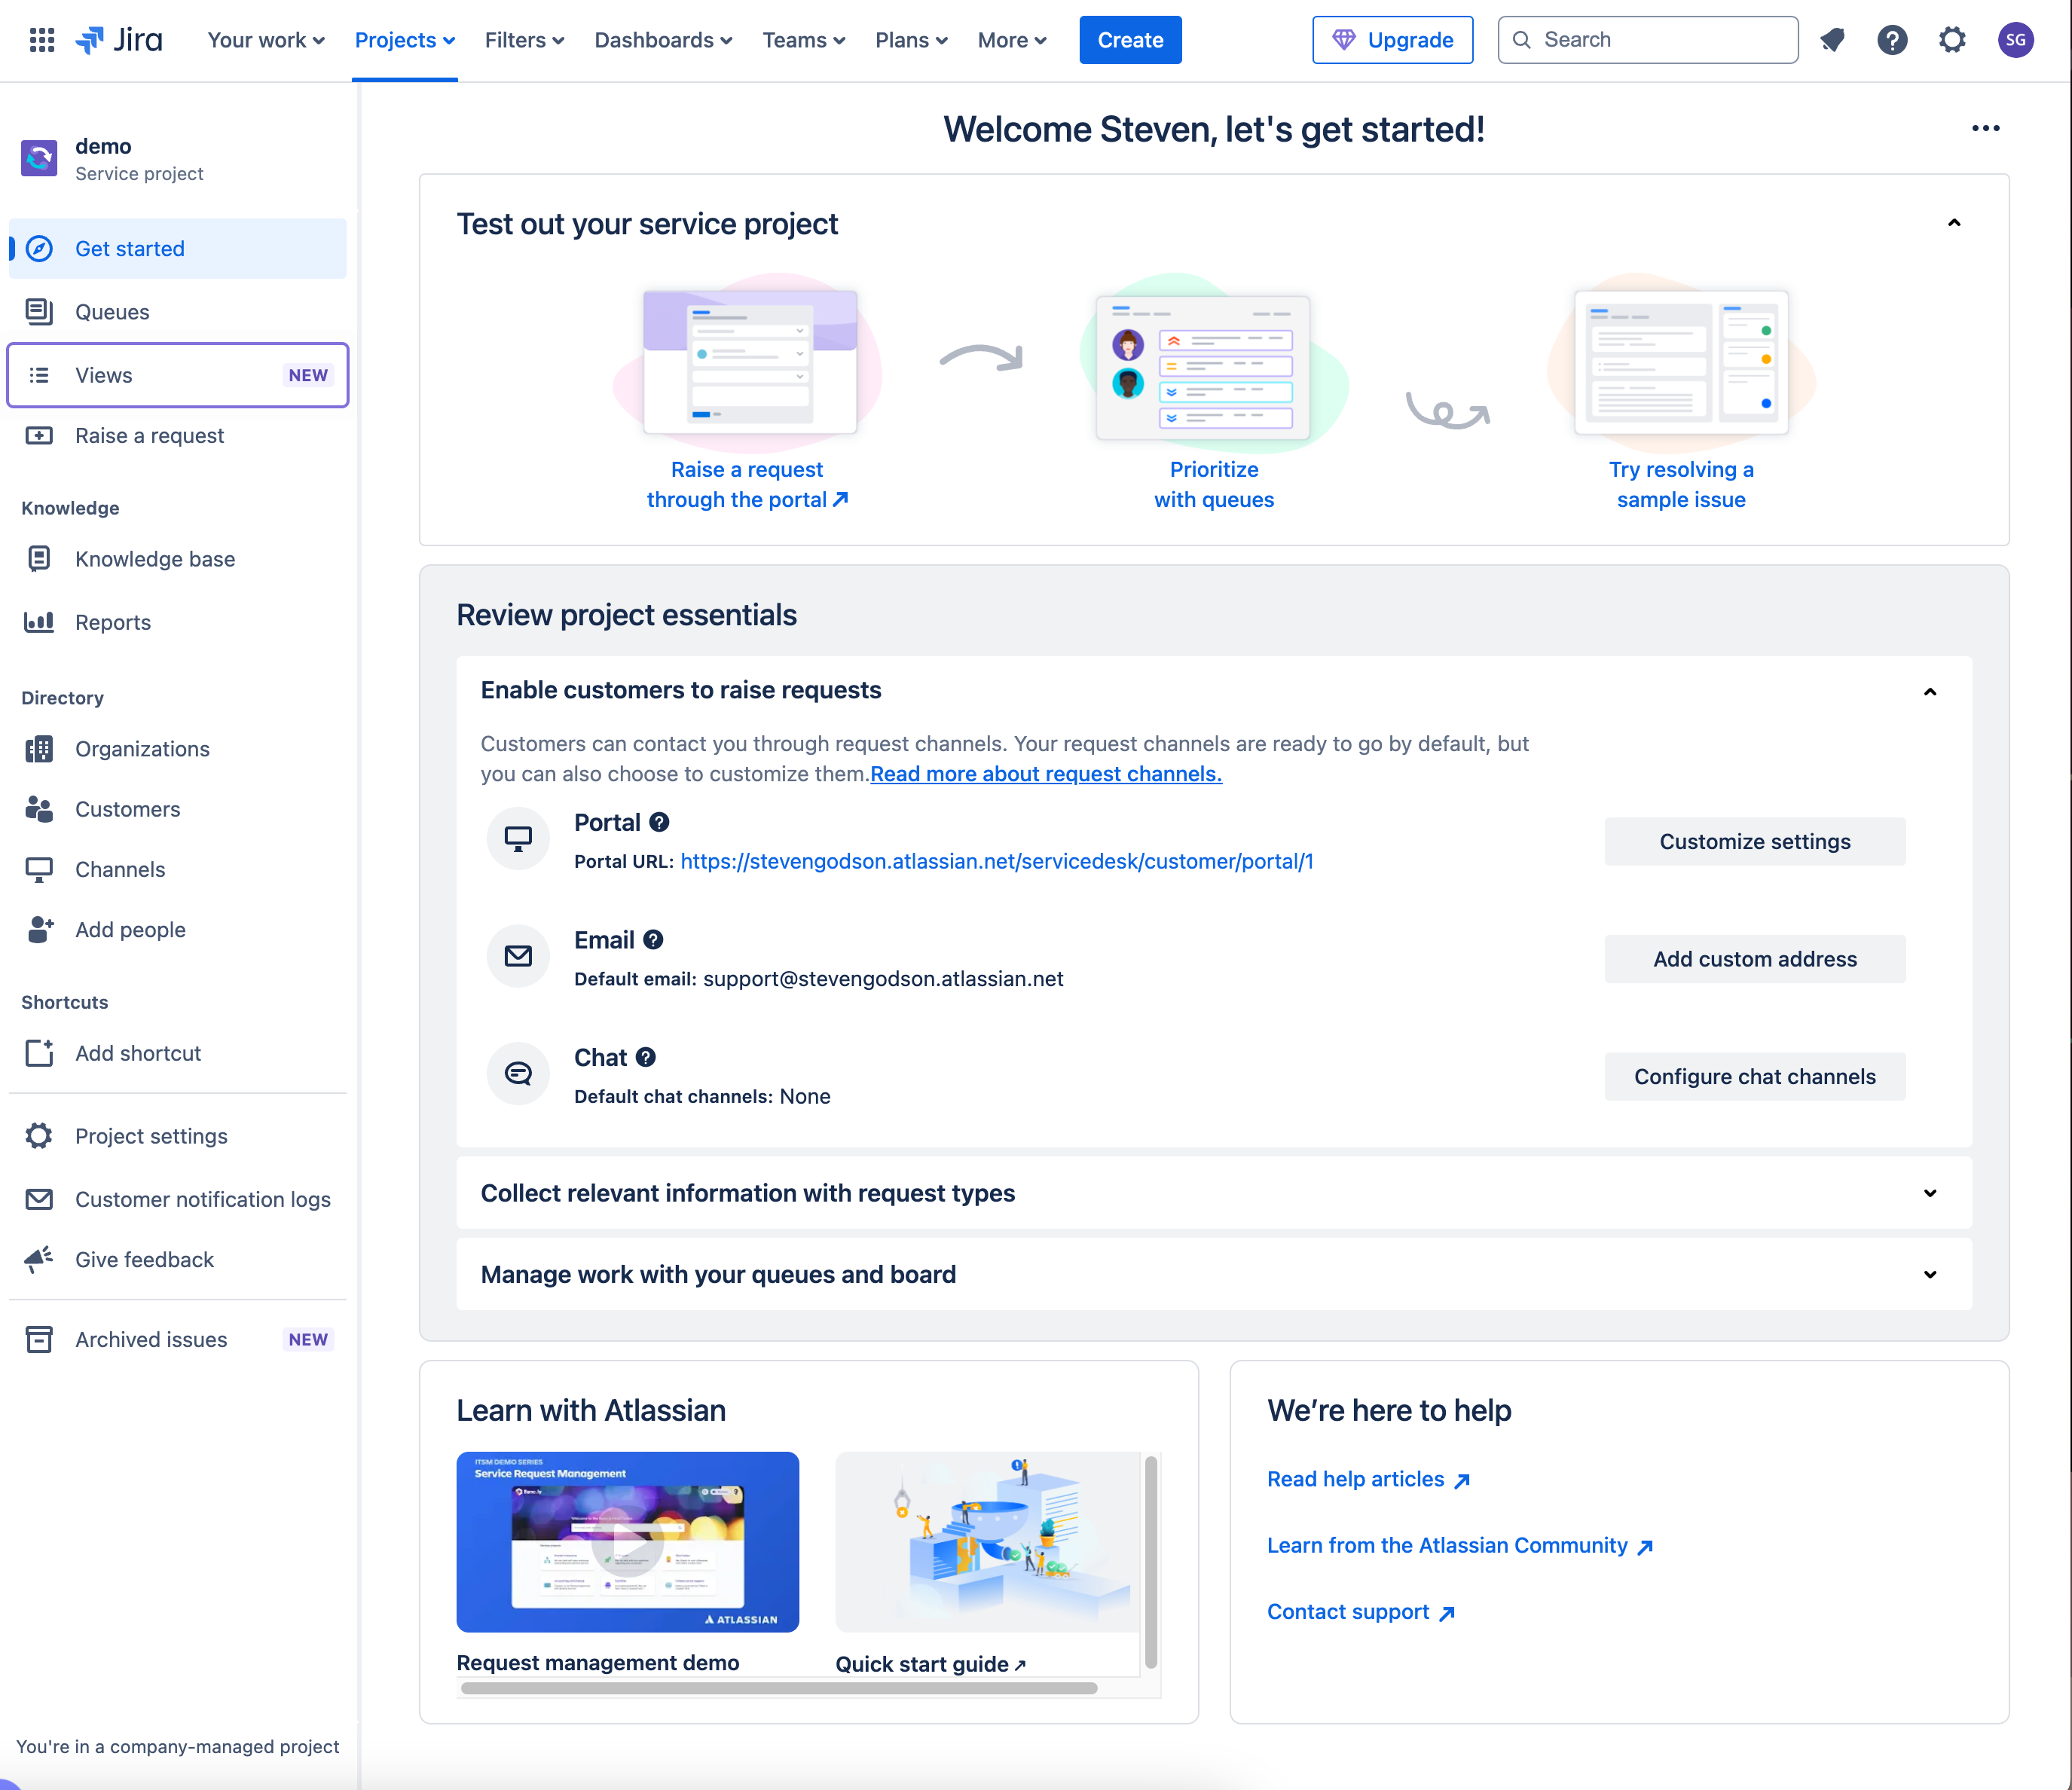Select Queues in the sidebar
The height and width of the screenshot is (1790, 2072).
178,312
